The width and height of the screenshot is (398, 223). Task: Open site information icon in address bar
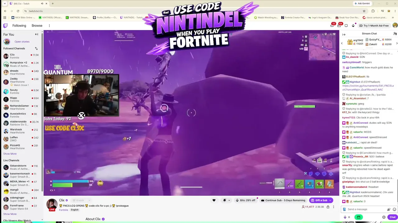click(25, 11)
